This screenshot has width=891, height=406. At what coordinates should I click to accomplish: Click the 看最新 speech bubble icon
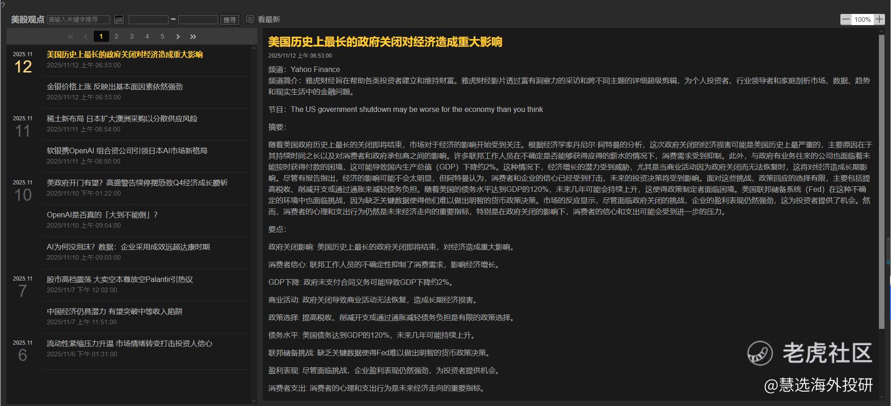250,19
